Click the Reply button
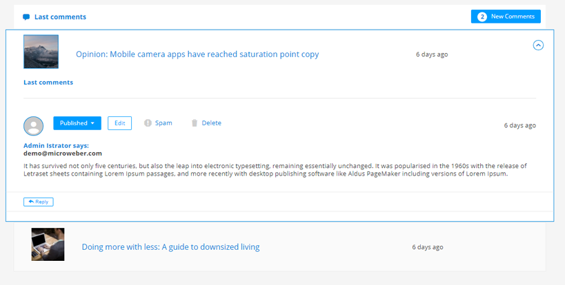 pyautogui.click(x=39, y=202)
